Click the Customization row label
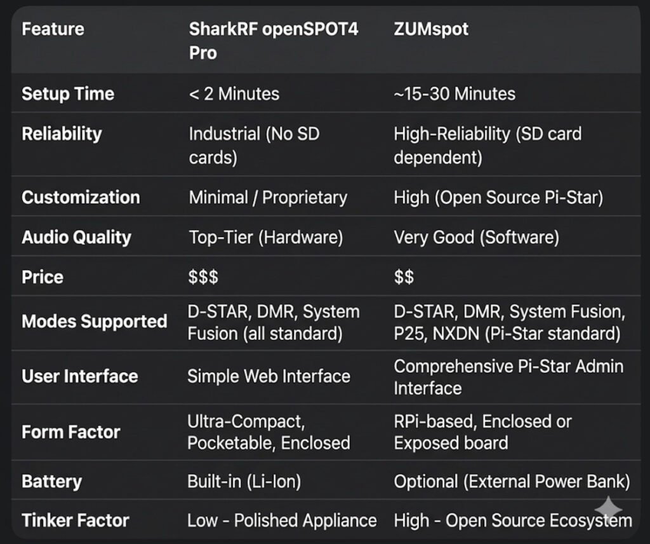The width and height of the screenshot is (650, 544). pyautogui.click(x=81, y=197)
